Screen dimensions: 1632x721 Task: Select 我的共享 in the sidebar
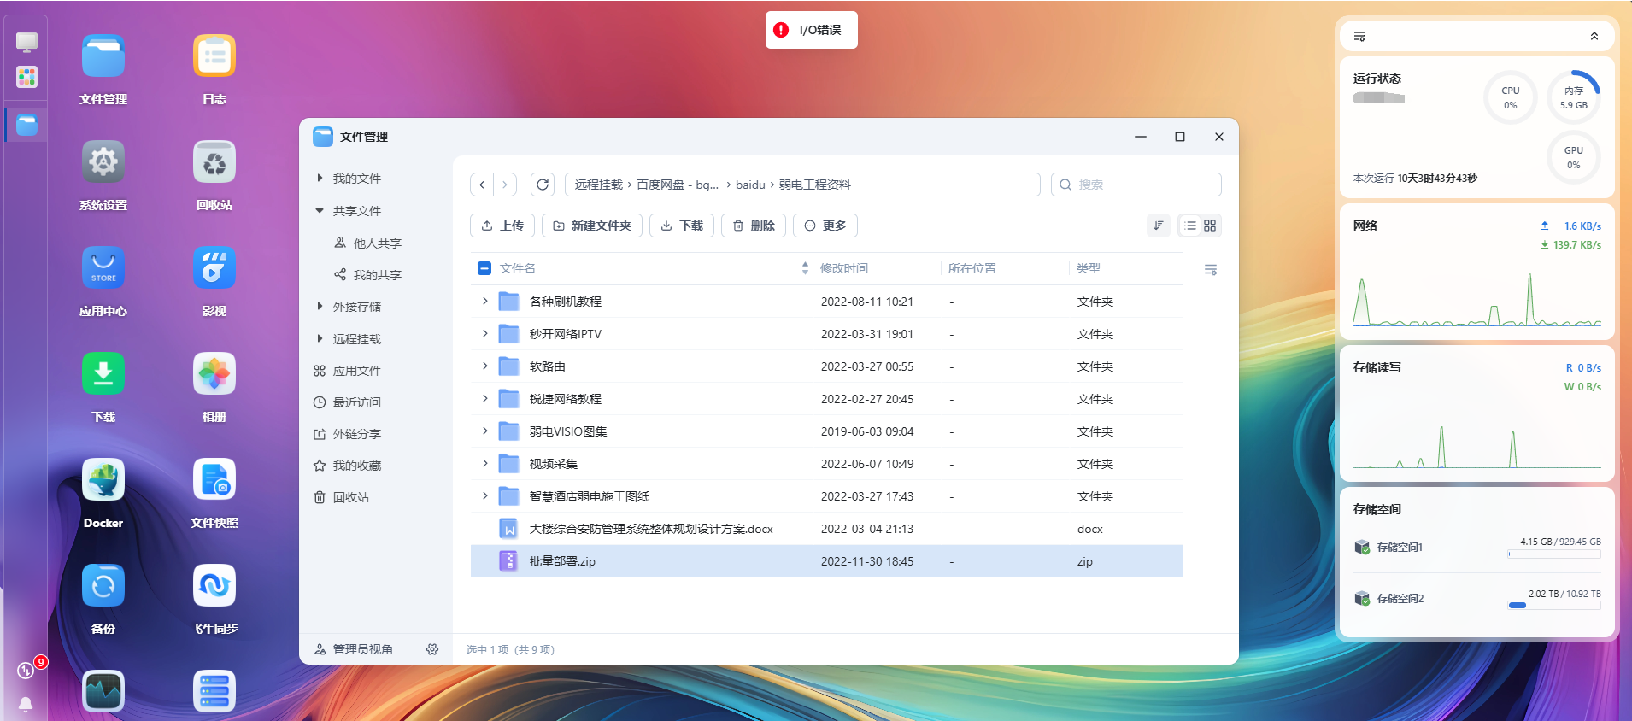coord(378,275)
